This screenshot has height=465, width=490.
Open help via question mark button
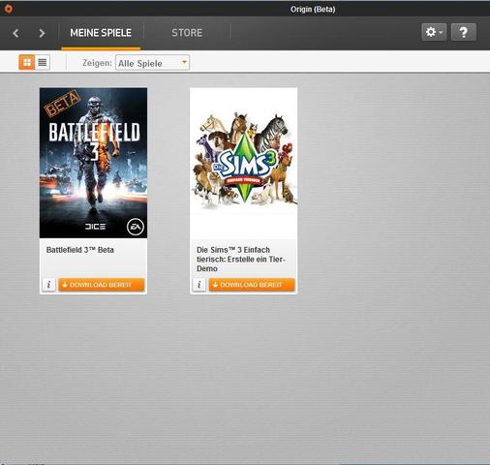click(464, 32)
